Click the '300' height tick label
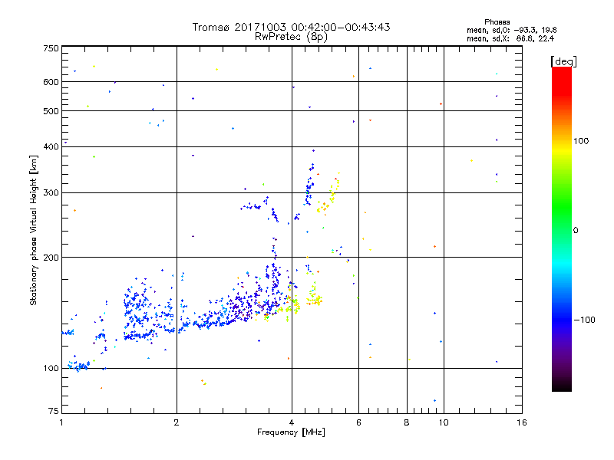The height and width of the screenshot is (460, 614). [51, 193]
